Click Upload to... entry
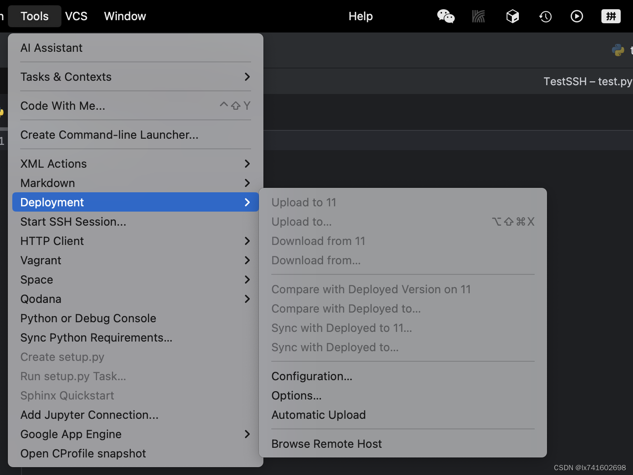Screen dimensions: 633x475 pos(403,222)
